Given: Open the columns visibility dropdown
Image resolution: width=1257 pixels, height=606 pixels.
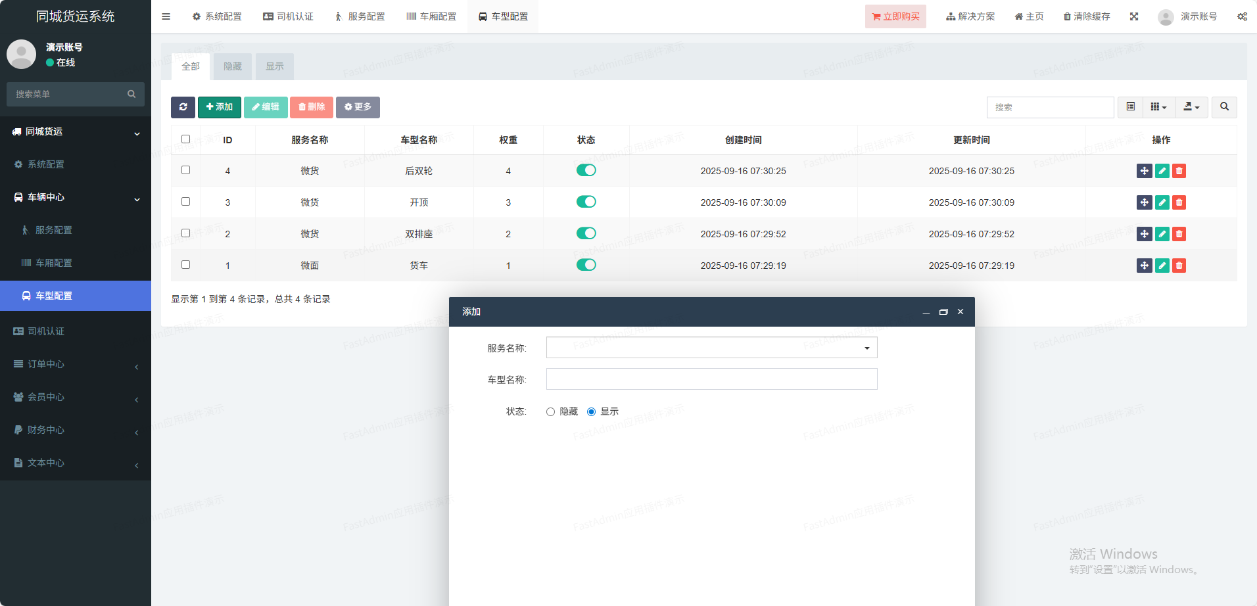Looking at the screenshot, I should click(x=1158, y=107).
